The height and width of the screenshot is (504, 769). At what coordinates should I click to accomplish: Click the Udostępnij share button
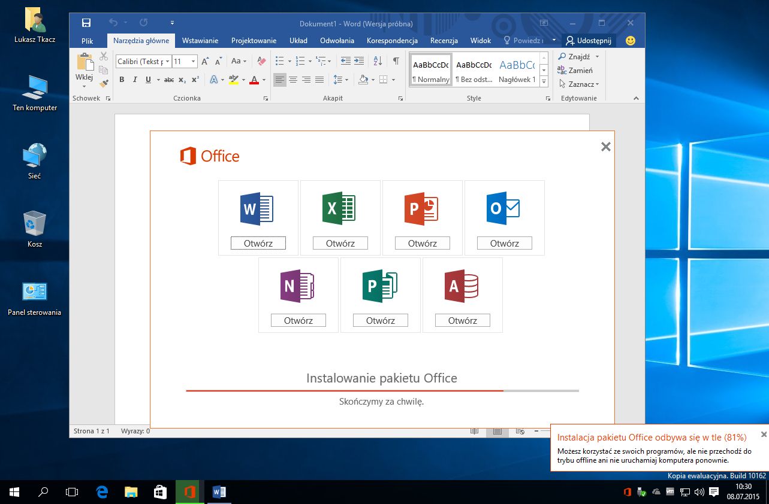click(x=589, y=41)
